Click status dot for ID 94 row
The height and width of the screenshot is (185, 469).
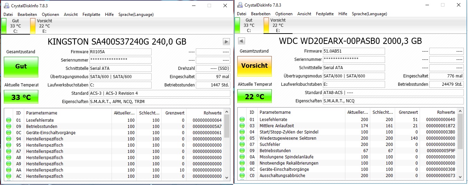pos(9,139)
